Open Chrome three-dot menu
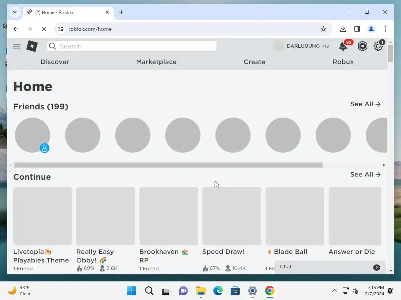This screenshot has width=401, height=300. [385, 29]
